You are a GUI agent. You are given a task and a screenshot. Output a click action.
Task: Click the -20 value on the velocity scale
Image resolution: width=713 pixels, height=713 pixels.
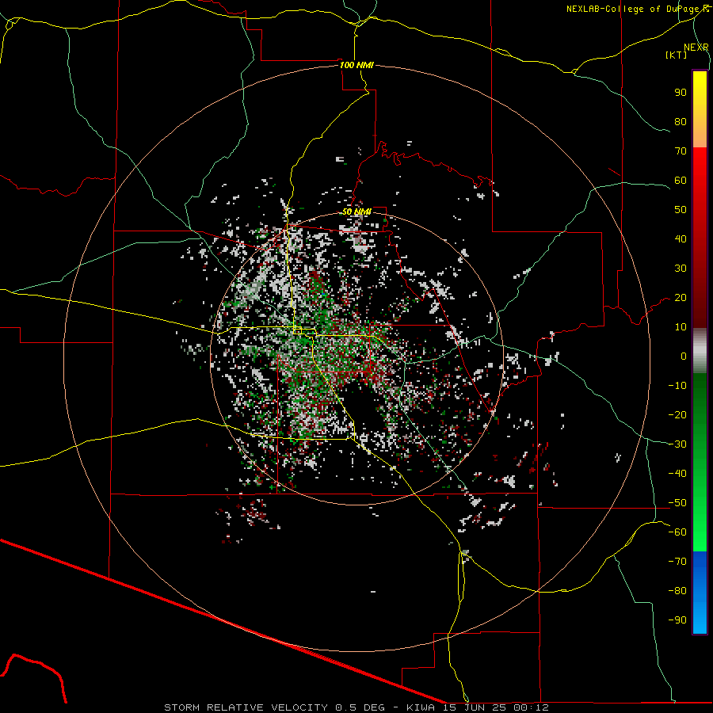677,415
